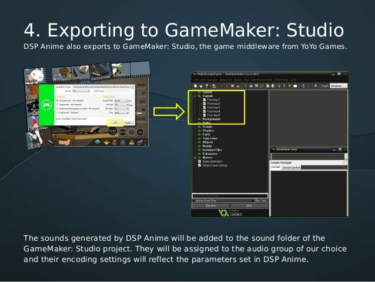This screenshot has width=375, height=282.
Task: Open the Sample Rate dropdown
Action: point(122,101)
